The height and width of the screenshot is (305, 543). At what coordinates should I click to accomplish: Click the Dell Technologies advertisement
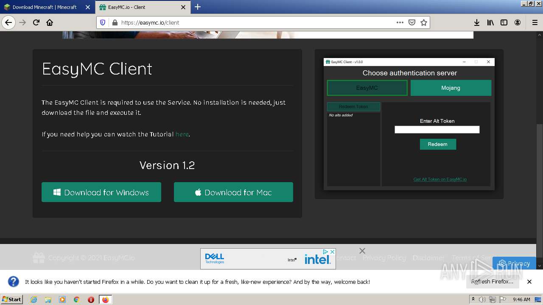click(268, 258)
